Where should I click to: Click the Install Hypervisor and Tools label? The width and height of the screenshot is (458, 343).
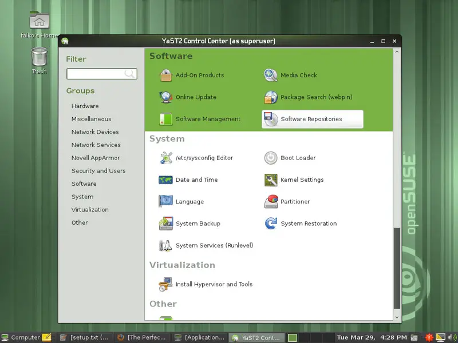click(214, 284)
